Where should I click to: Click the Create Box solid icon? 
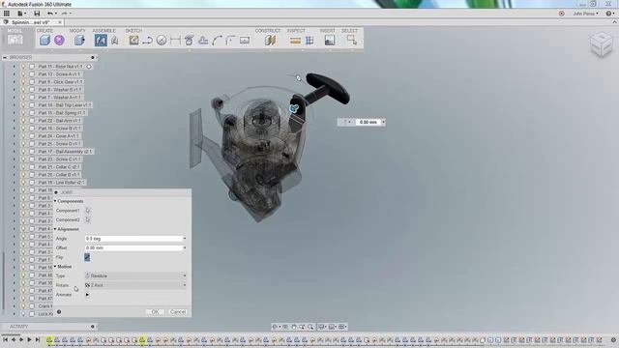[x=44, y=40]
